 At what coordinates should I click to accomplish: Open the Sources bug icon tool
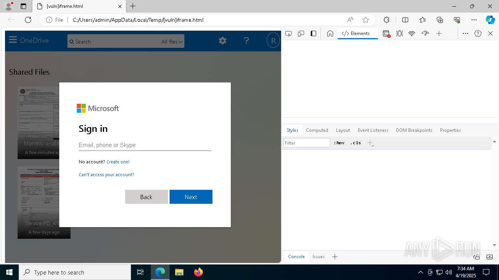[400, 33]
